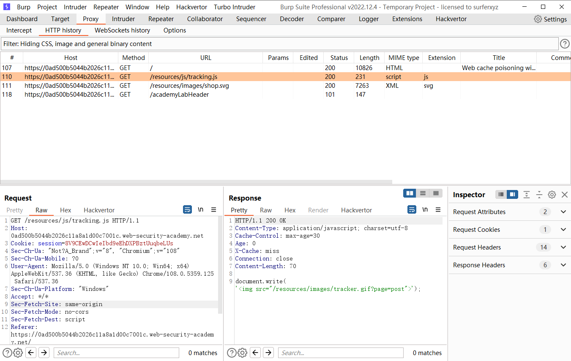Show request in Pretty view

(15, 210)
